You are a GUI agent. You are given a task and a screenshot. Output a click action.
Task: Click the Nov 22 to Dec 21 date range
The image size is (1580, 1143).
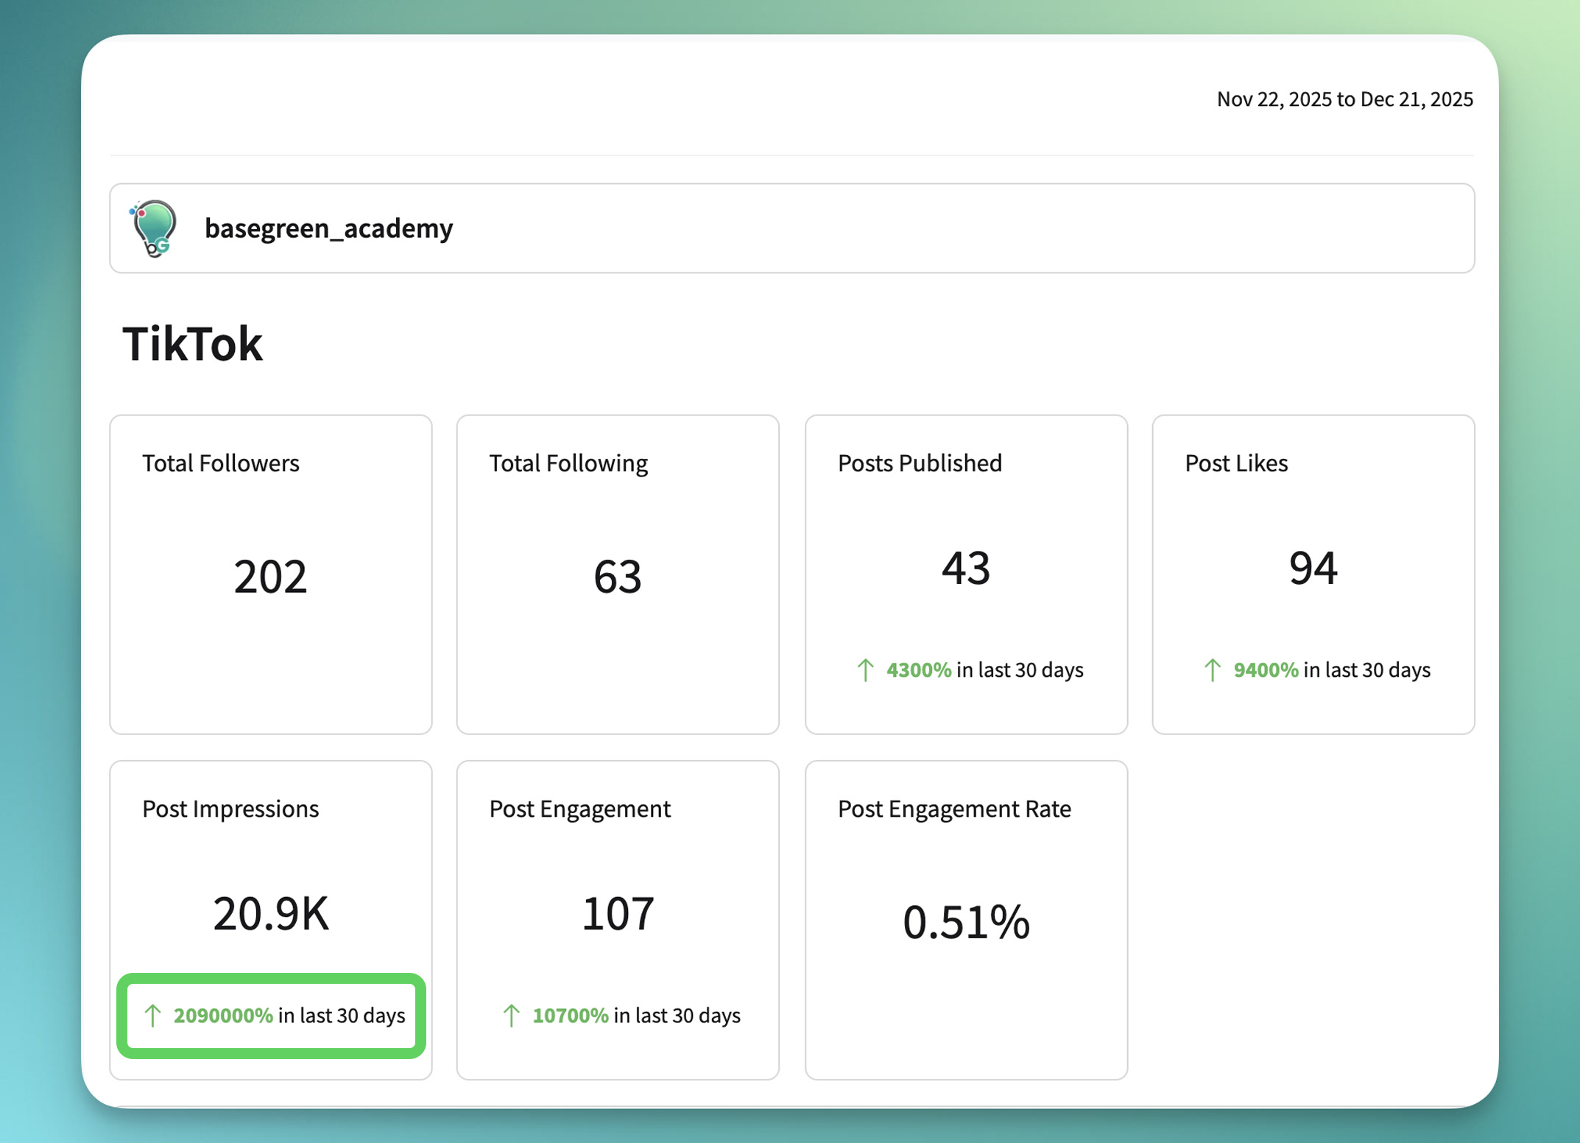pos(1344,99)
